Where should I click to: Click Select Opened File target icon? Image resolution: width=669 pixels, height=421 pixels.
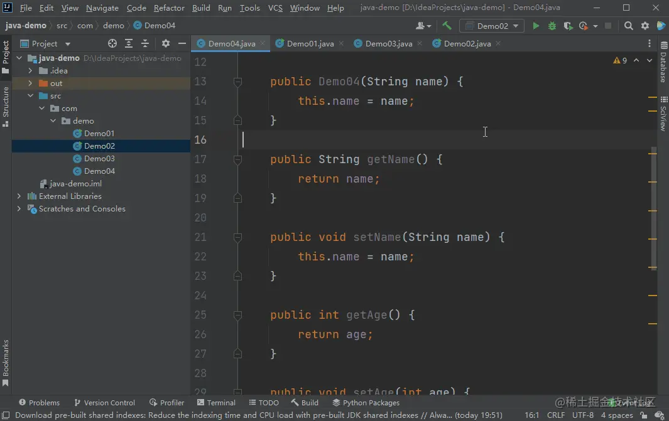pos(112,43)
